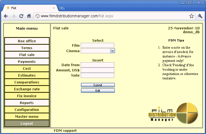206x134 pixels.
Task: Click the Film Distribution Manager logo
Action: (x=173, y=113)
